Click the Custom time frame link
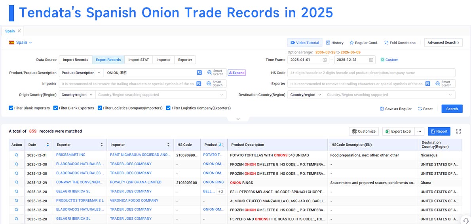The width and height of the screenshot is (471, 224). (389, 60)
